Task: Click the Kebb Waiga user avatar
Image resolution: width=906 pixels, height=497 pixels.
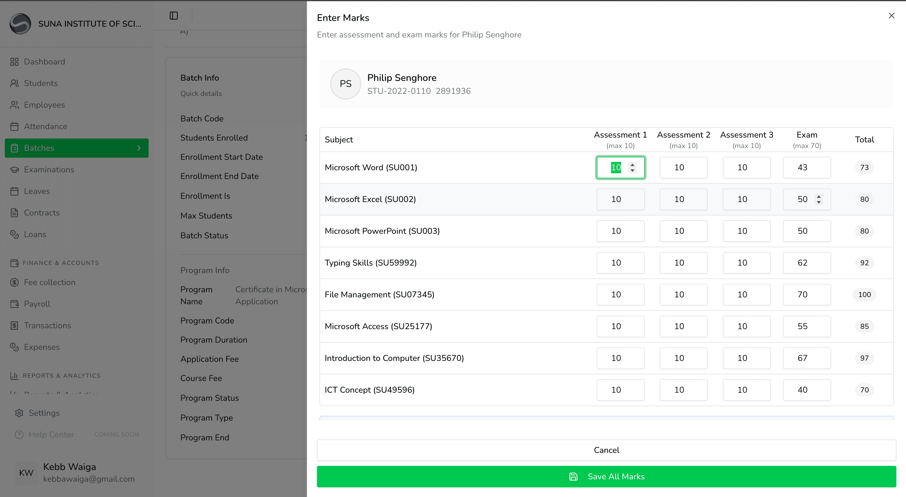Action: click(x=26, y=472)
